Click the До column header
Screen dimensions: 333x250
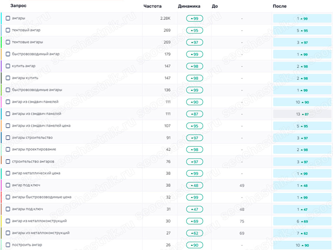click(x=215, y=6)
